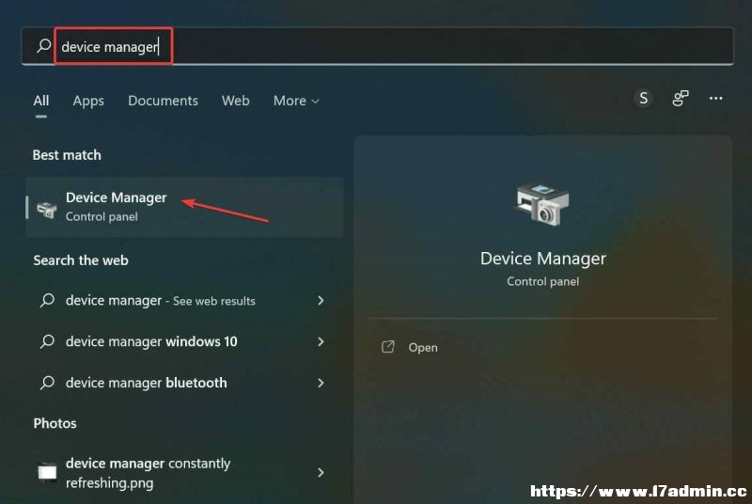Switch to the All tab

(41, 101)
